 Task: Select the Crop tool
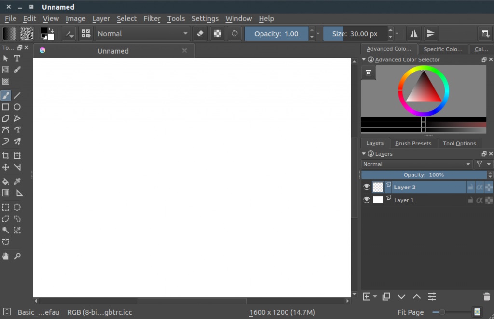(6, 156)
